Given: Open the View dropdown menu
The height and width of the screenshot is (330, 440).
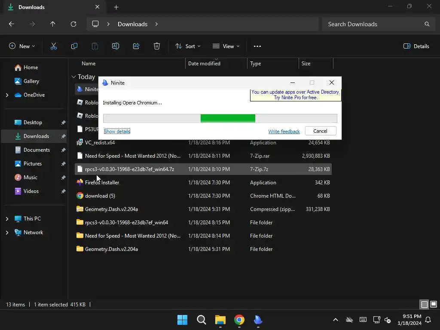Looking at the screenshot, I should (226, 46).
